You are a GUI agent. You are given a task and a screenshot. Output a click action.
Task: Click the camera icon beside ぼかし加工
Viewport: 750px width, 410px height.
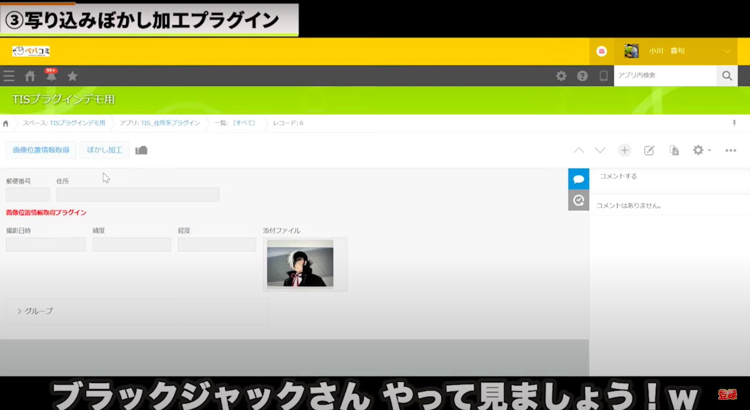(x=141, y=150)
